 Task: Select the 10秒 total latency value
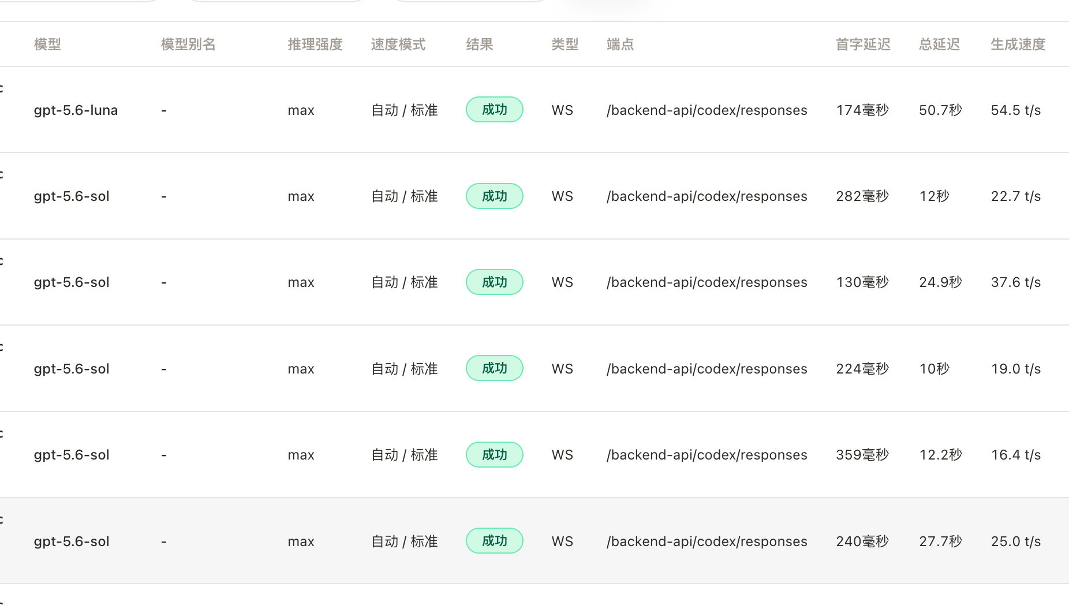tap(935, 369)
